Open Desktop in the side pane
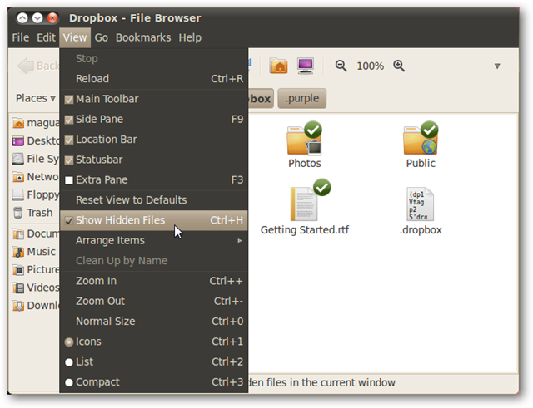The height and width of the screenshot is (408, 533). tap(35, 140)
